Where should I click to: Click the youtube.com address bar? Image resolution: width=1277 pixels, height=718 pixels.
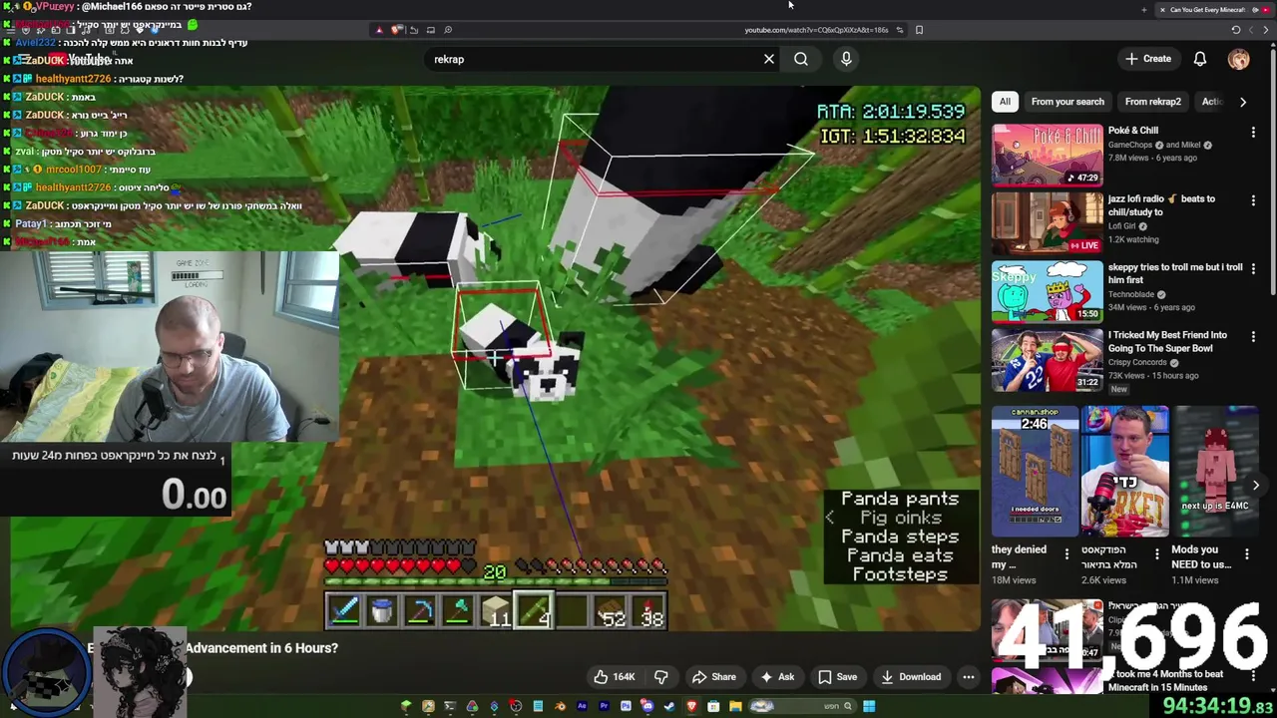point(816,30)
